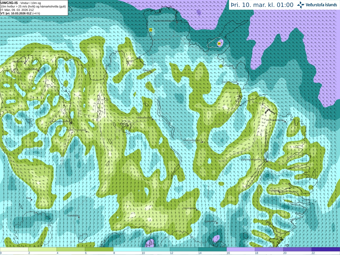Click the Ásbyrgi station label
Screen dimensions: 340x255
point(146,70)
